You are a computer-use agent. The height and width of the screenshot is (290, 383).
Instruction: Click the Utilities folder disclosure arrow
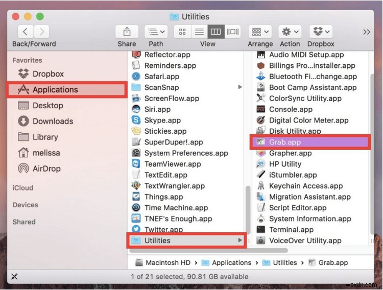(x=240, y=240)
